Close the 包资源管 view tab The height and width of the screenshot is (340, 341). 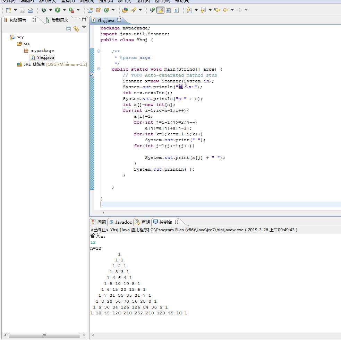coord(34,20)
